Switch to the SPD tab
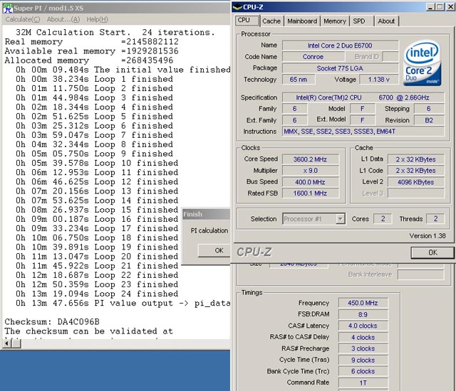This screenshot has width=456, height=391. tap(361, 21)
